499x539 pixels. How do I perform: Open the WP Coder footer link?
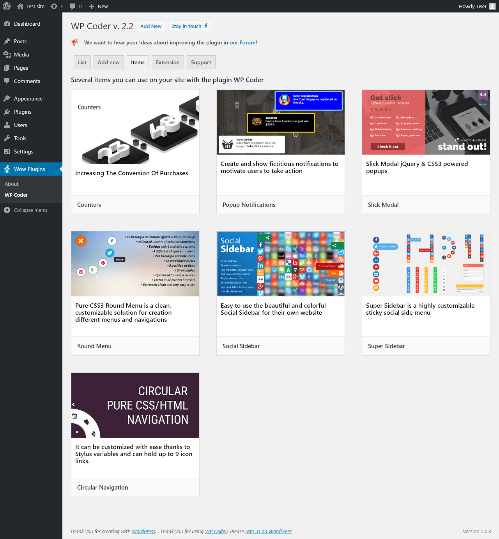pyautogui.click(x=216, y=531)
